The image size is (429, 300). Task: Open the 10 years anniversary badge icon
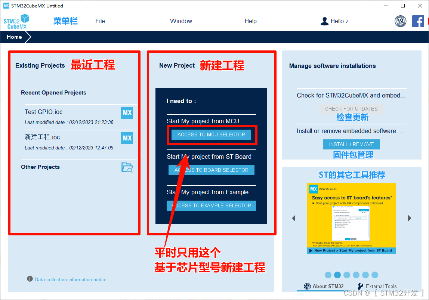[400, 21]
